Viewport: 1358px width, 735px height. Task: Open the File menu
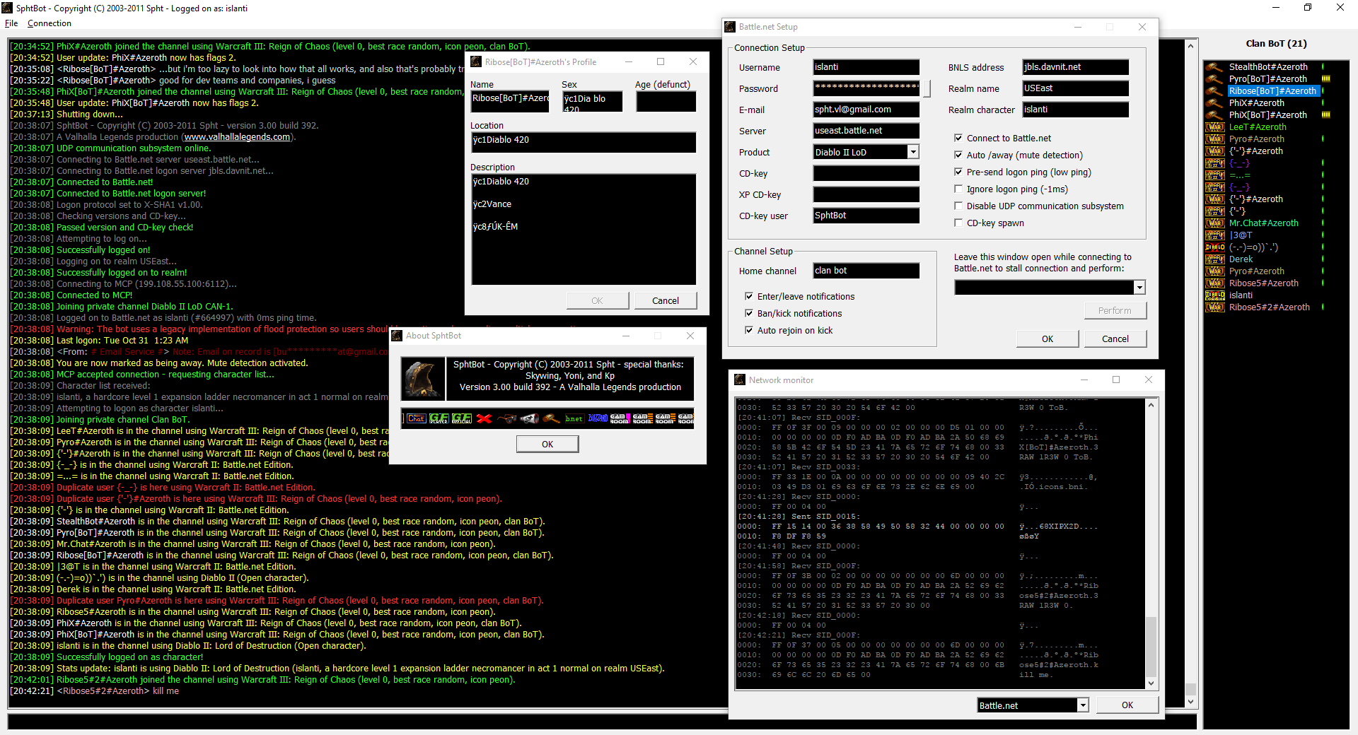11,23
